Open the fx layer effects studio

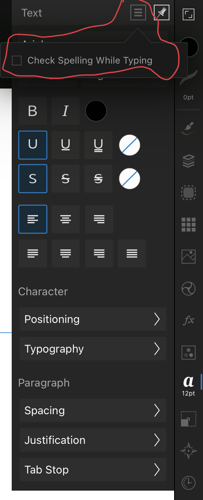(189, 320)
